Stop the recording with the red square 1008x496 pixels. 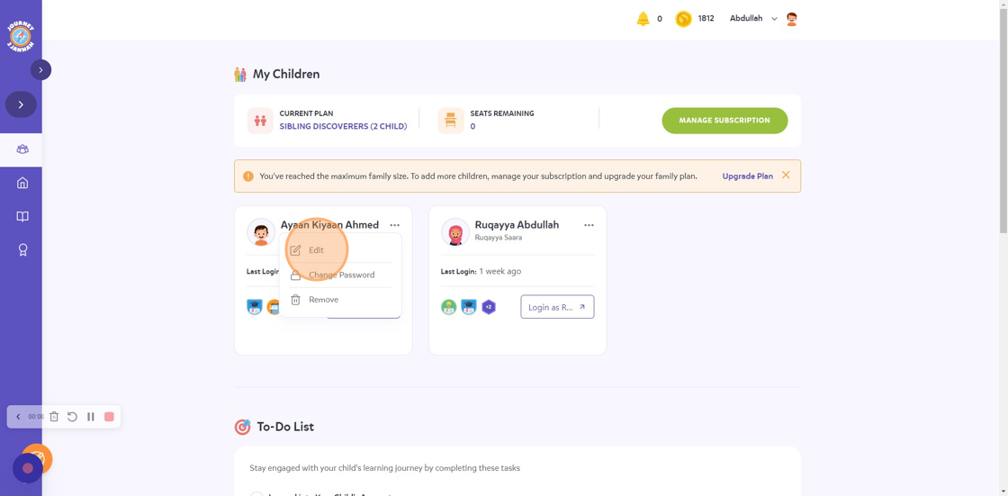coord(109,417)
